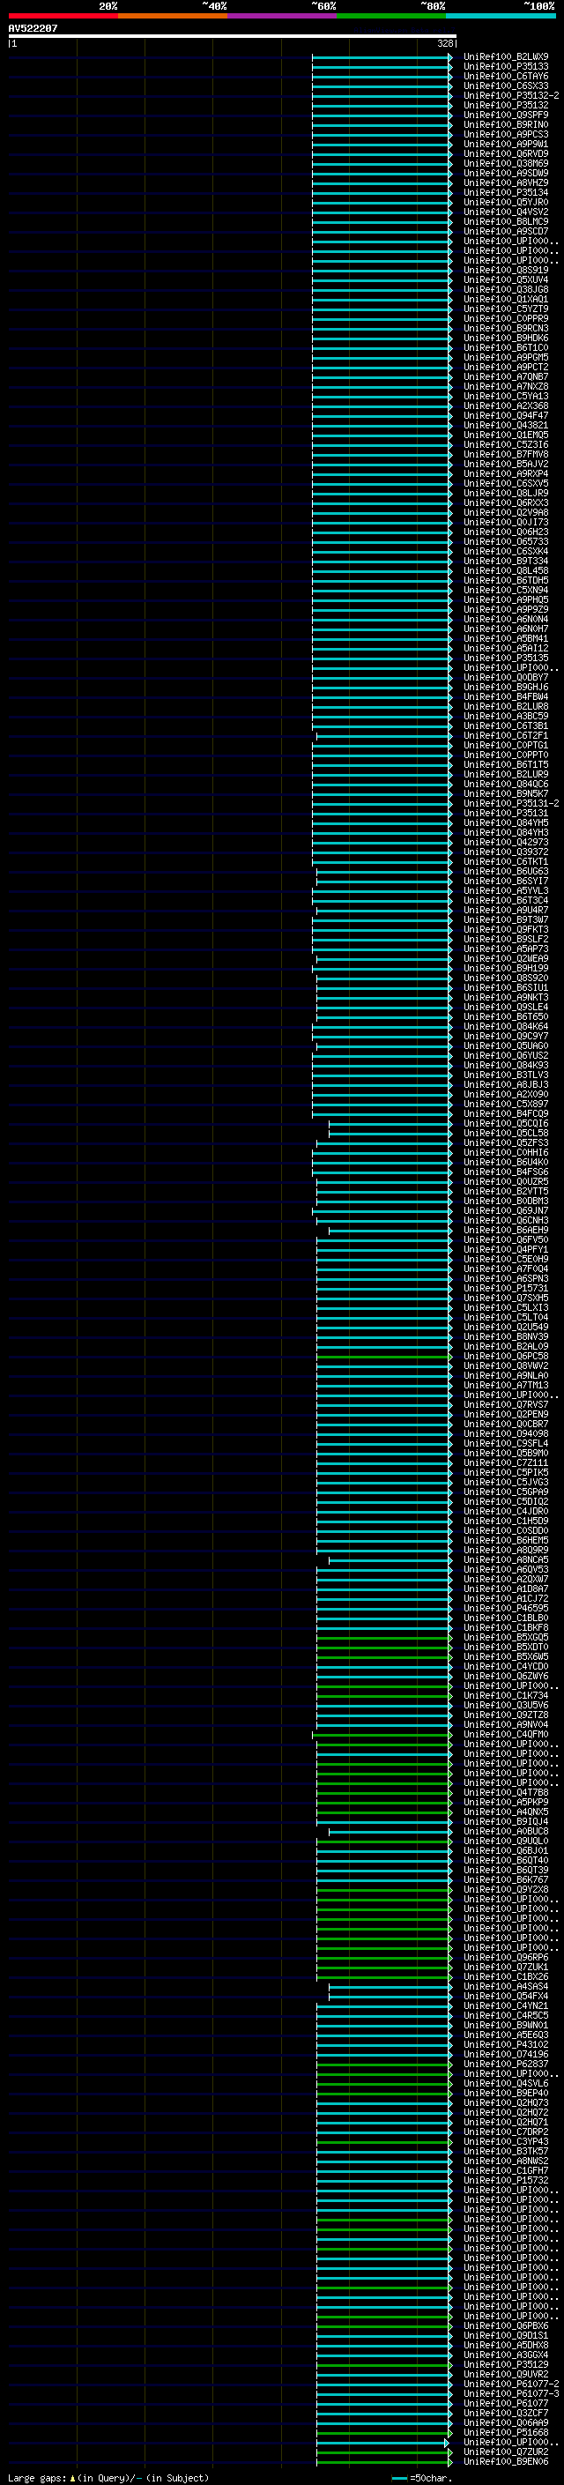Click the label UniRef100_Q38M69
Image resolution: width=564 pixels, height=2485 pixels.
click(505, 164)
